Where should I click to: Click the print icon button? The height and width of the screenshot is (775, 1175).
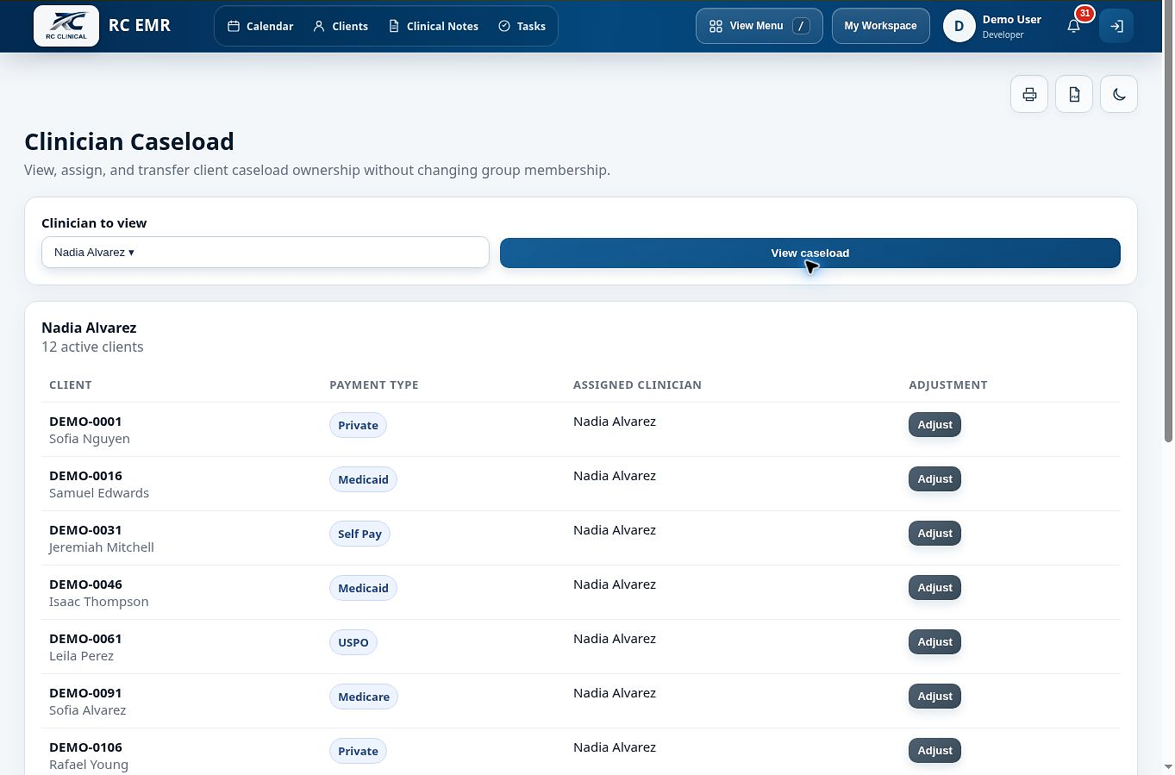tap(1029, 94)
